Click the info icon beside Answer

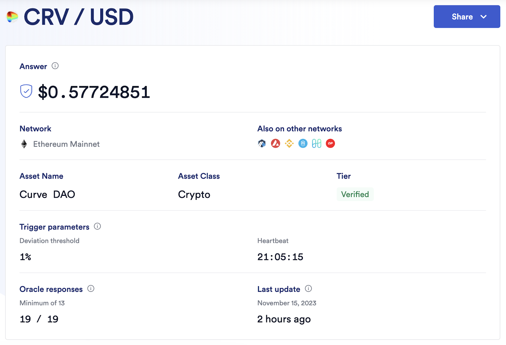(55, 66)
